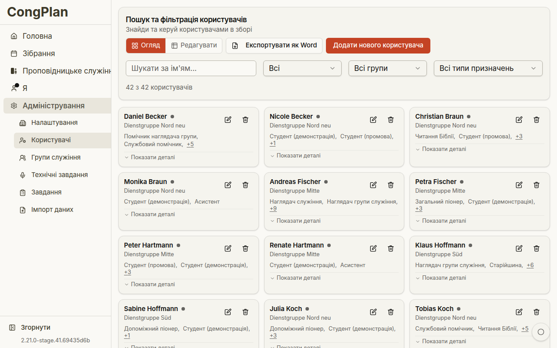Focus the Шукати за ім'ям search field
The height and width of the screenshot is (348, 557).
[191, 68]
